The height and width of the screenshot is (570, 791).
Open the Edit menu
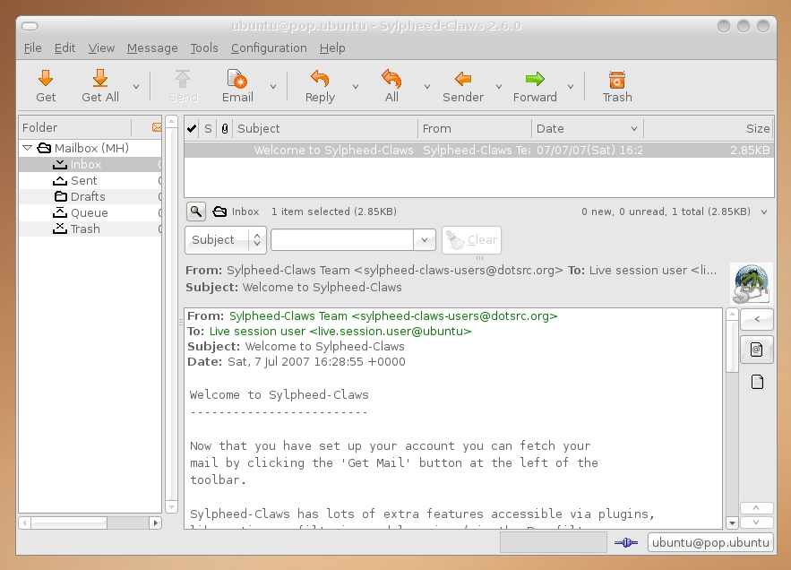(64, 48)
